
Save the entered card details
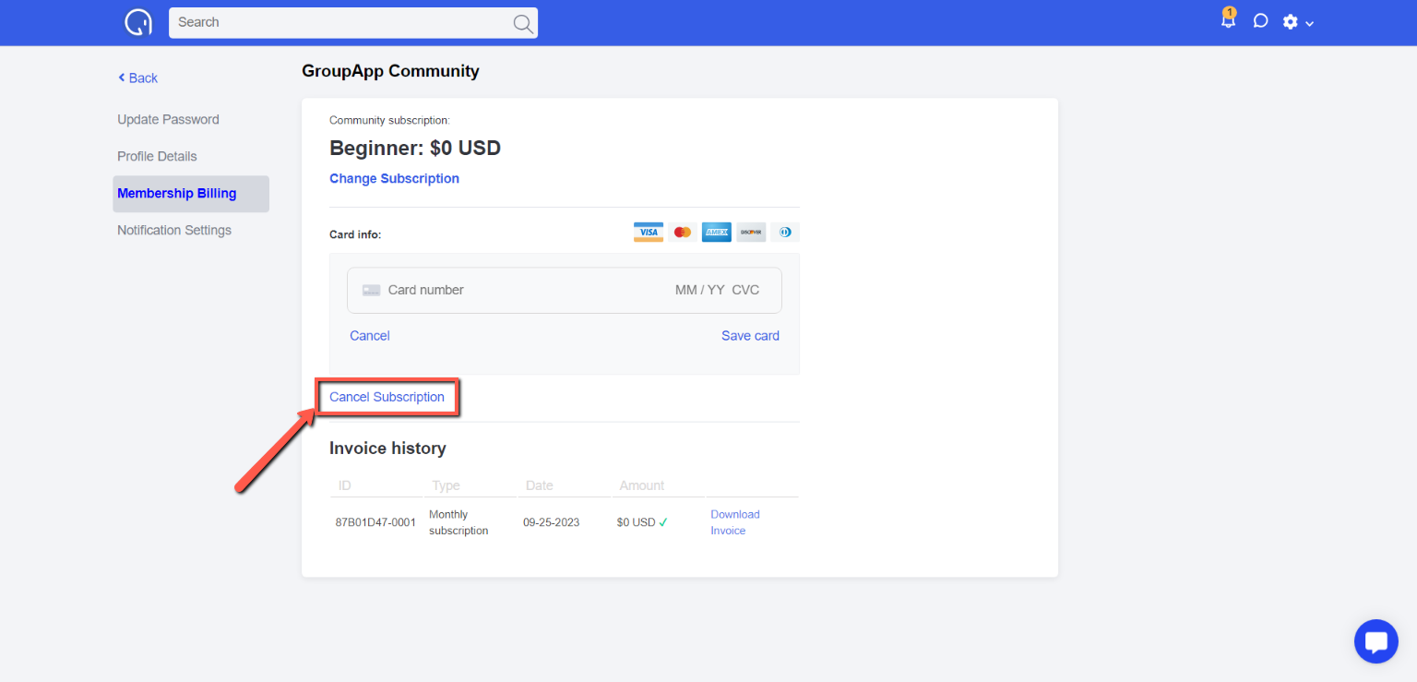coord(749,335)
